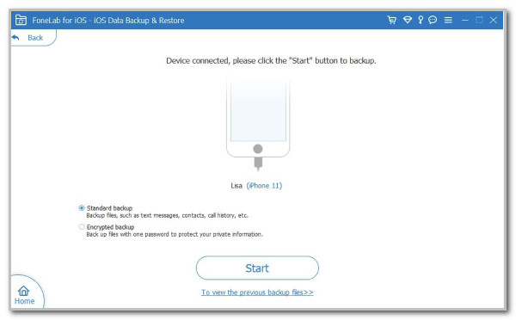Click the FoneLab app logo icon
516x320 pixels.
[21, 20]
